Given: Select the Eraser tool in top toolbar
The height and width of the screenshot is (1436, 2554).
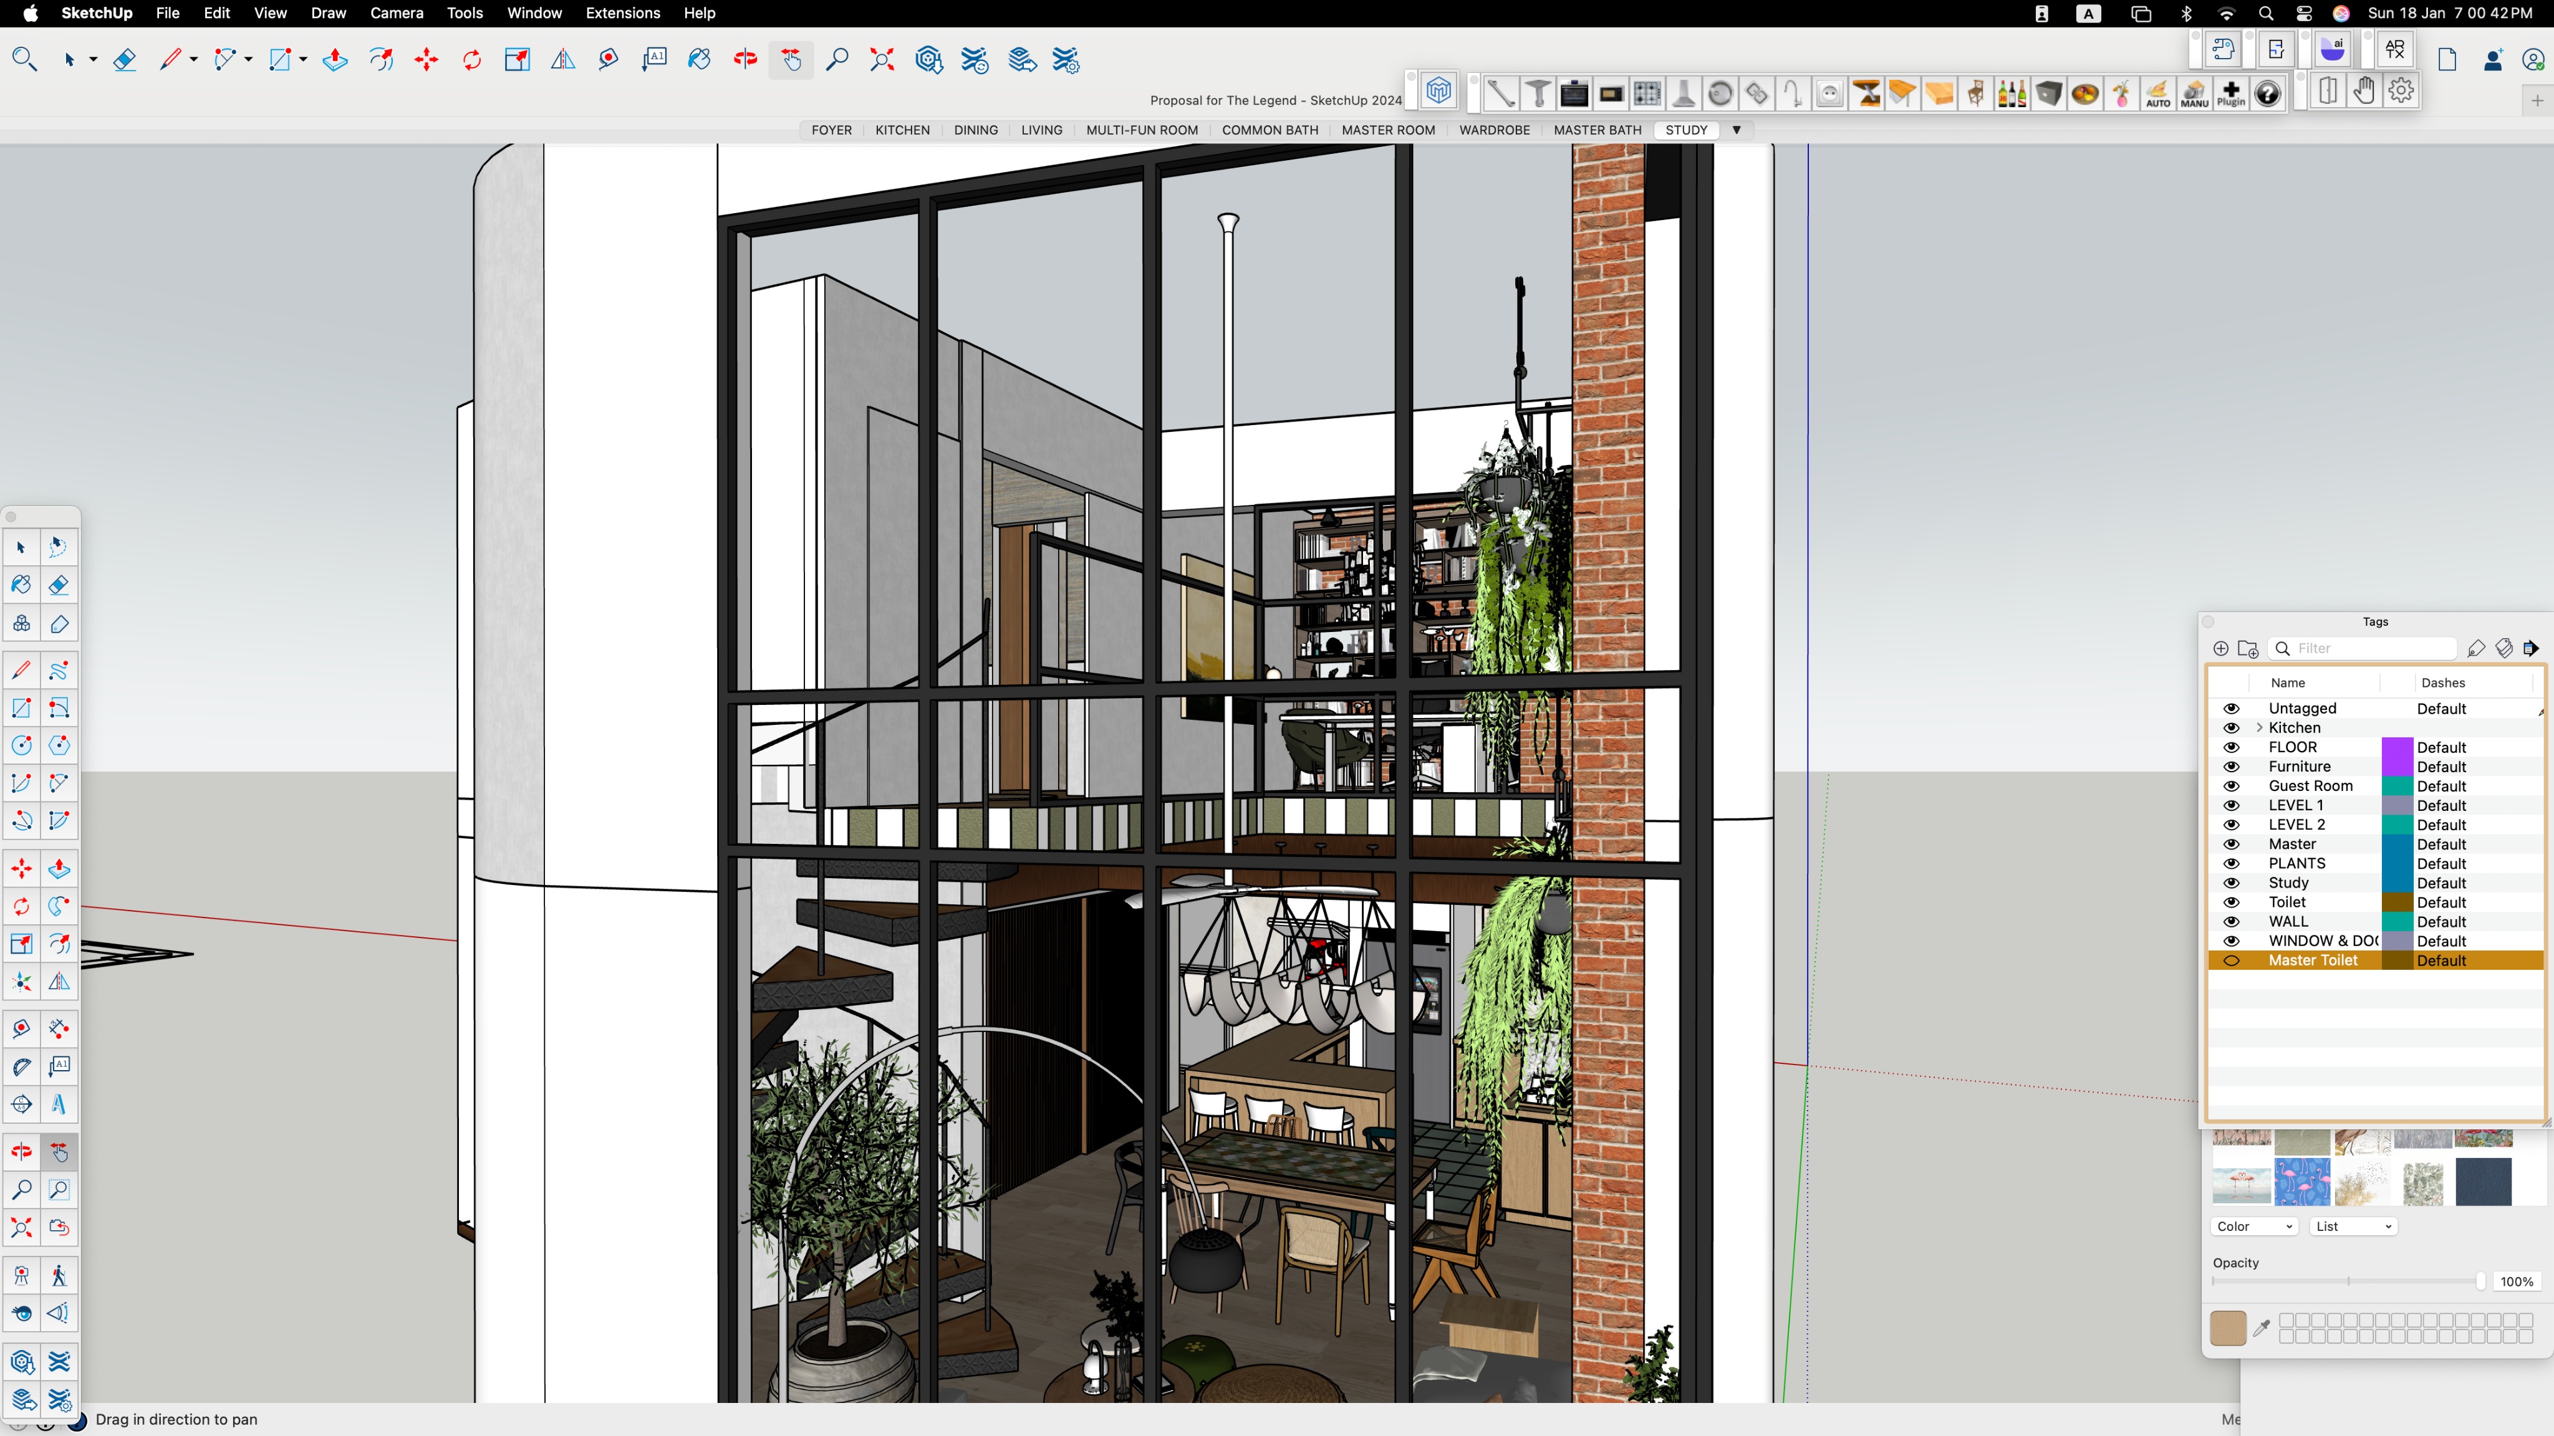Looking at the screenshot, I should point(124,60).
